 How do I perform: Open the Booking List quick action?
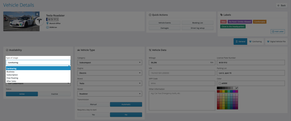[x=198, y=23]
